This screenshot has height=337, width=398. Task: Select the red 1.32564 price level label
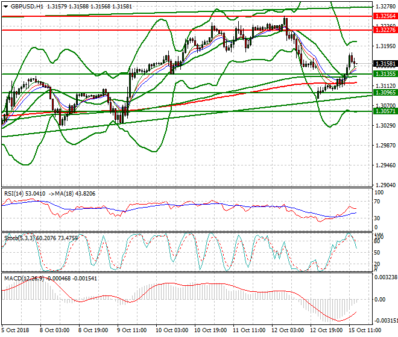coord(385,16)
